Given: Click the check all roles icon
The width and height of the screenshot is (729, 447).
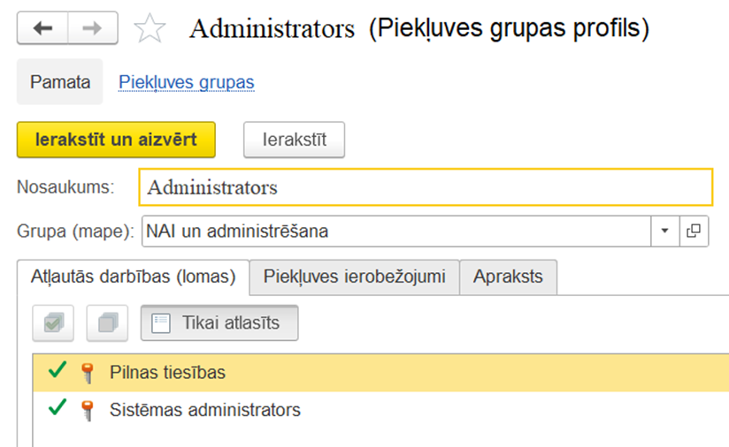Looking at the screenshot, I should 53,323.
